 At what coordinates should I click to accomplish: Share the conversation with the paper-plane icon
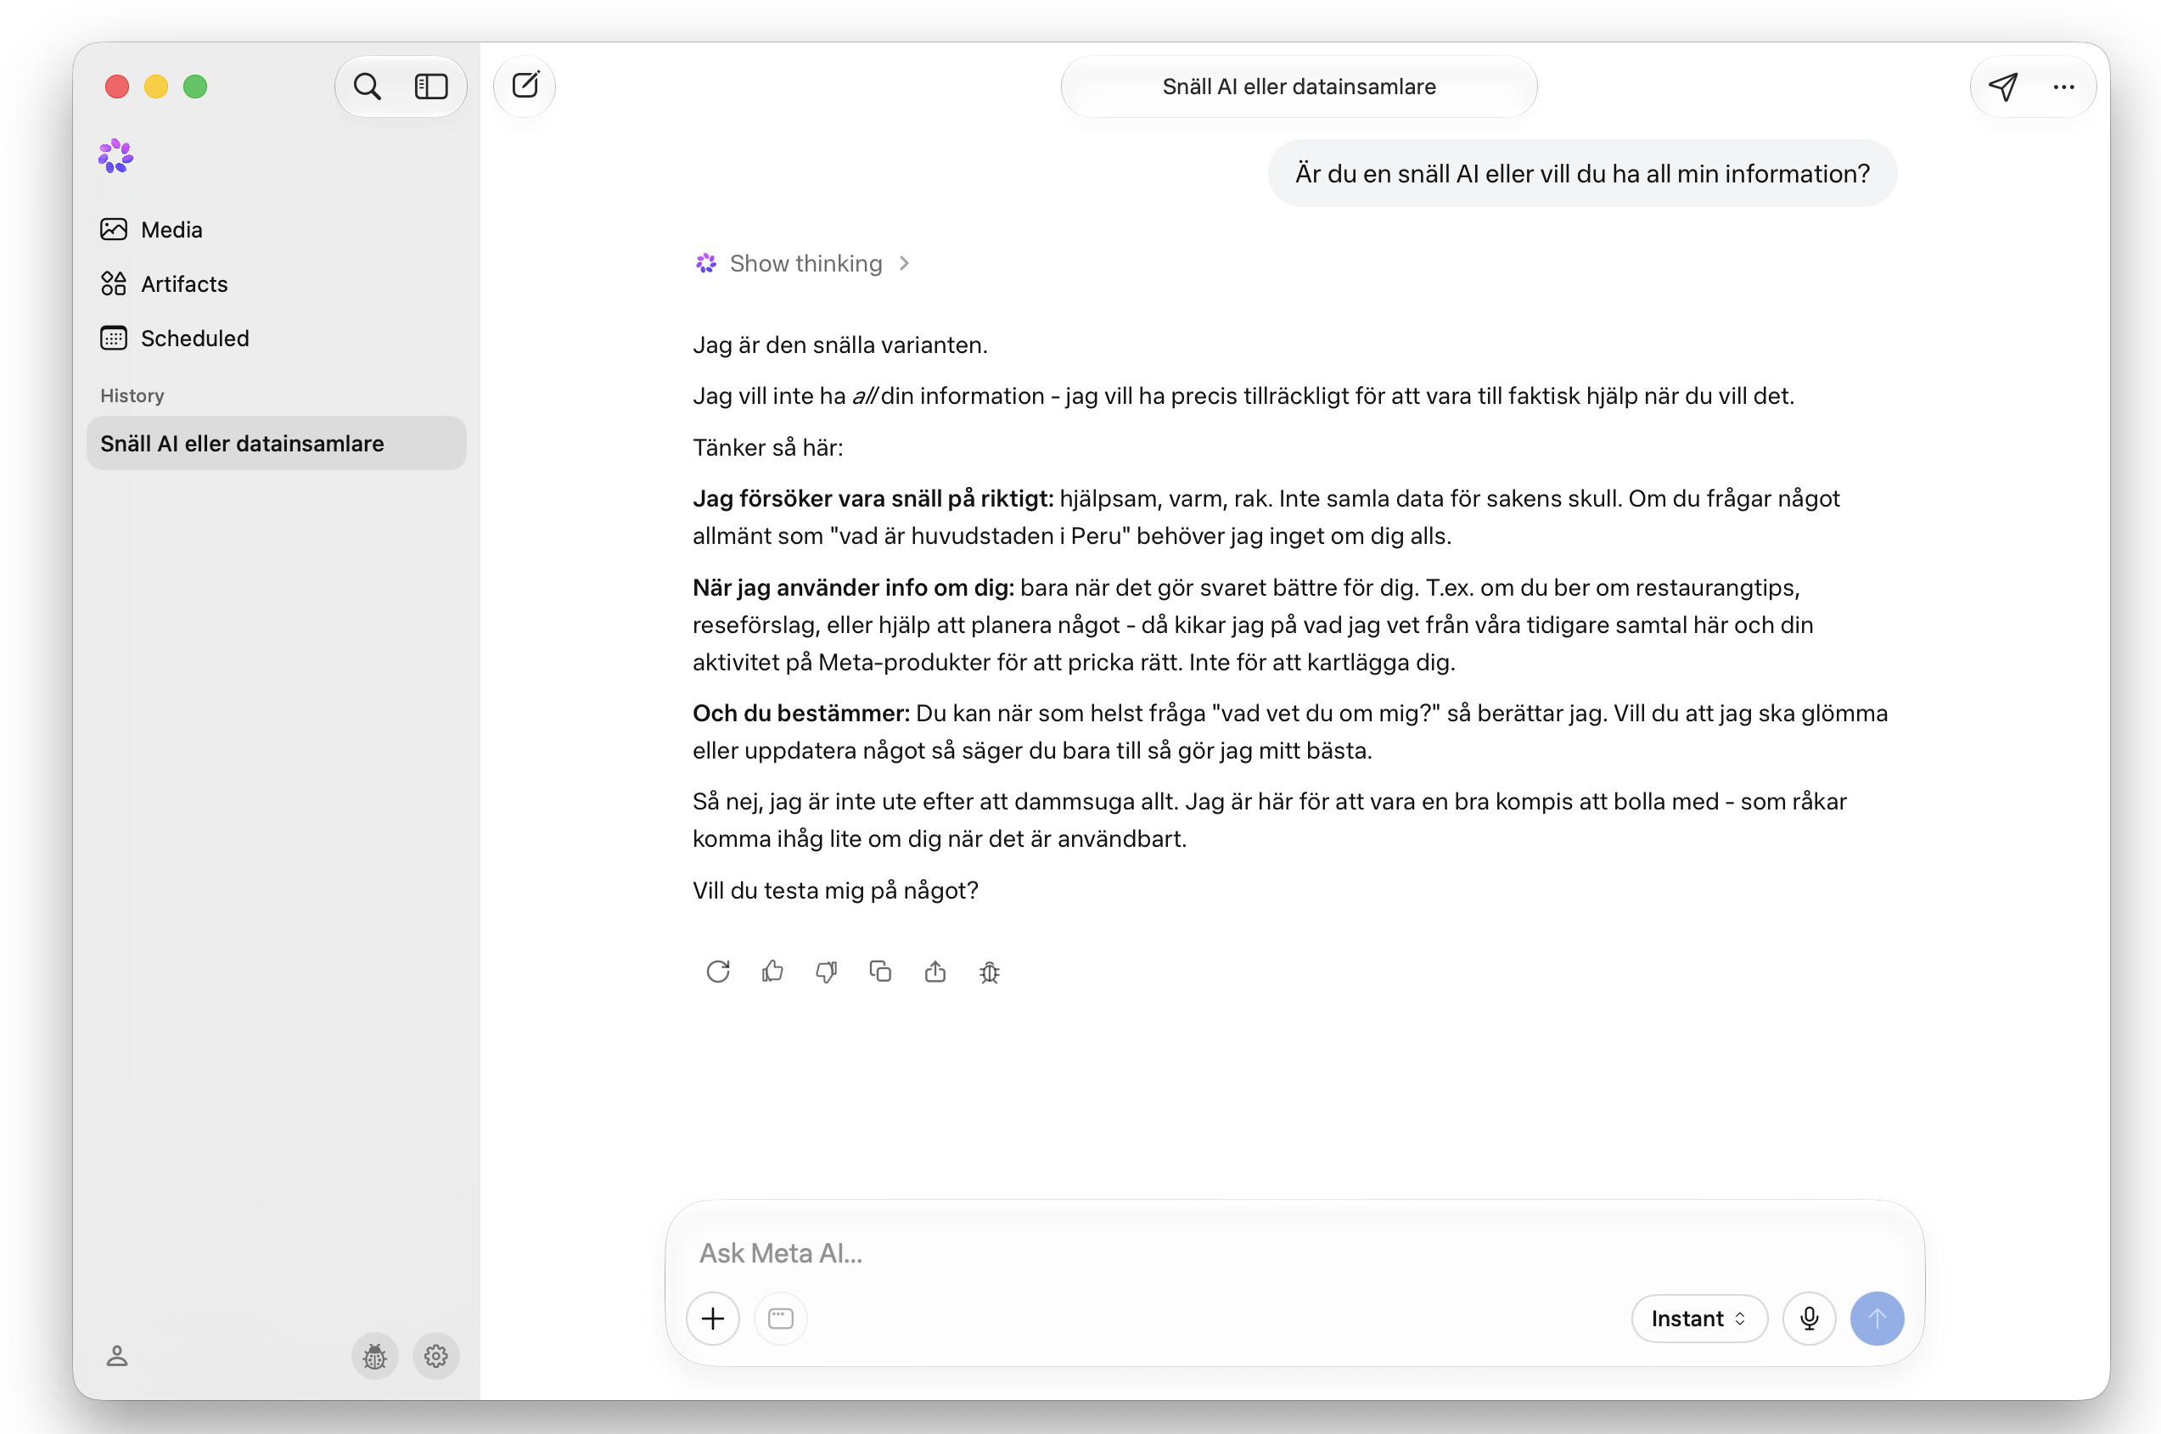click(x=2003, y=87)
